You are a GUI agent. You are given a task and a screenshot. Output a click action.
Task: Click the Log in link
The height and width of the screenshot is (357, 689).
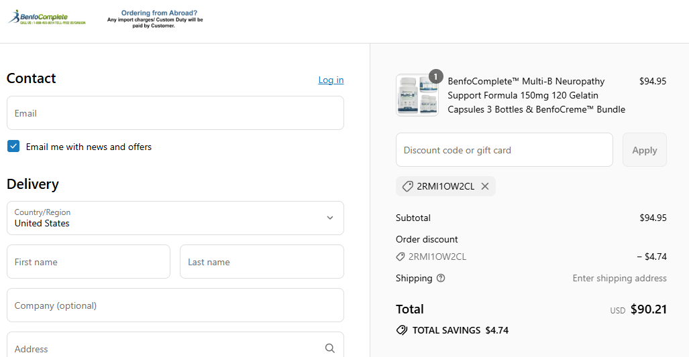click(331, 80)
